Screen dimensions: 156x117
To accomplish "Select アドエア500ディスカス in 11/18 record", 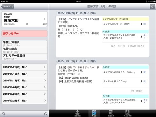I will [125, 37].
